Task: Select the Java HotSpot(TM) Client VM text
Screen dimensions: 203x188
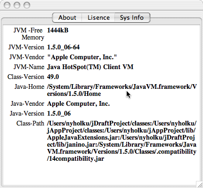Action: 90,67
